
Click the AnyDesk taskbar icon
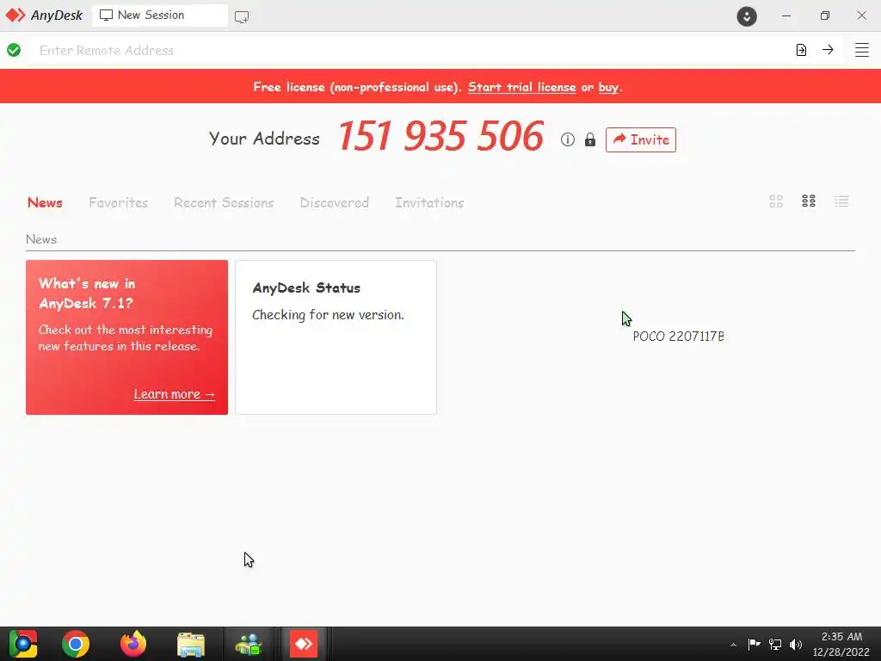[x=304, y=644]
